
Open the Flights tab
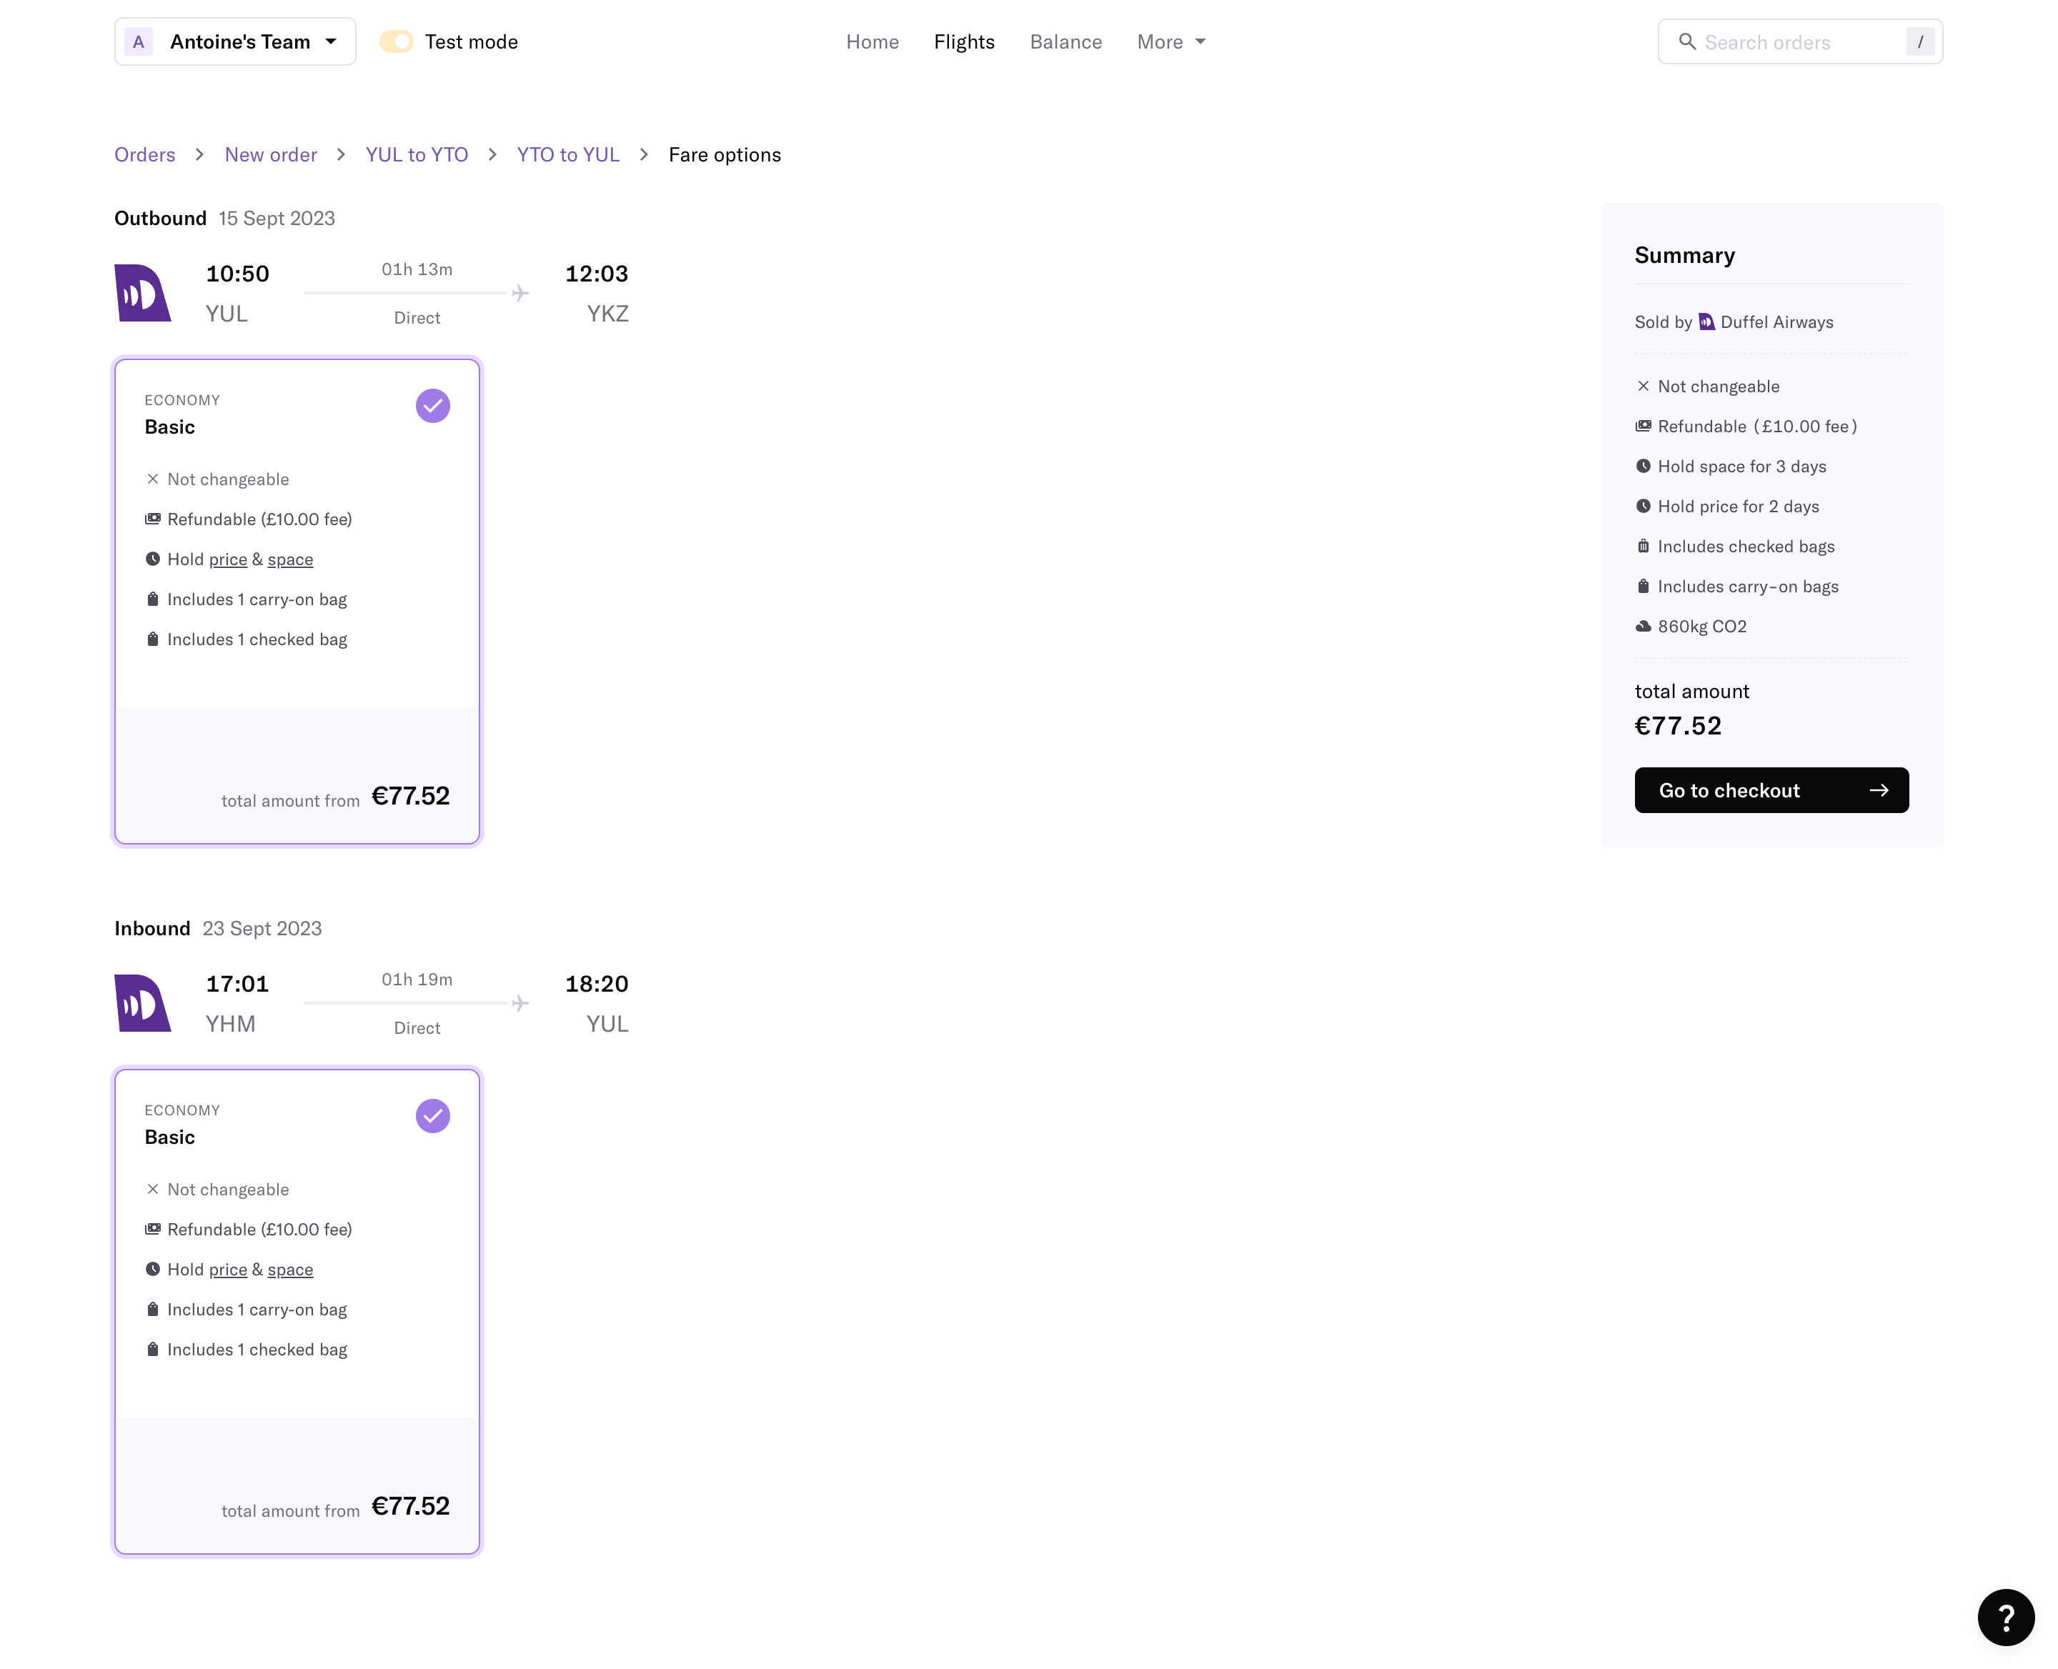tap(963, 41)
